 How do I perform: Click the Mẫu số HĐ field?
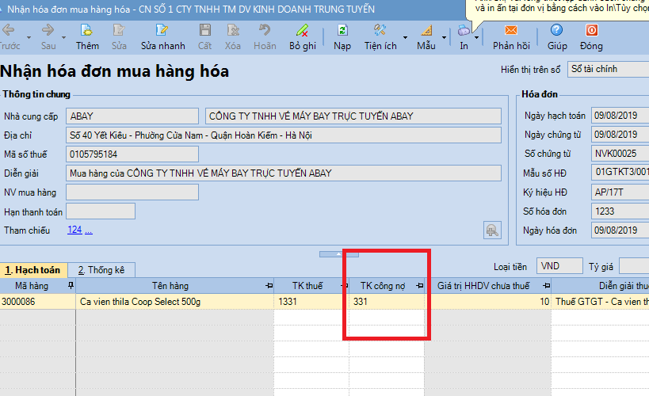tap(620, 172)
